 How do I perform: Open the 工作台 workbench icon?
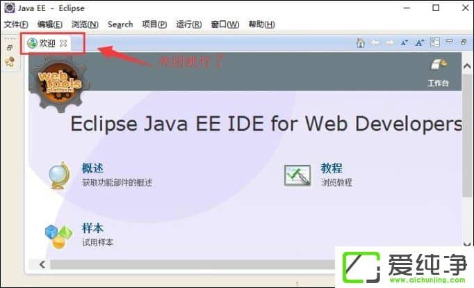[x=438, y=65]
